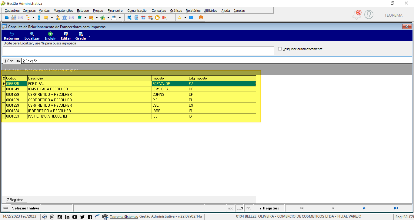Open the YouTube icon in status bar
The image size is (414, 220).
pos(75,217)
